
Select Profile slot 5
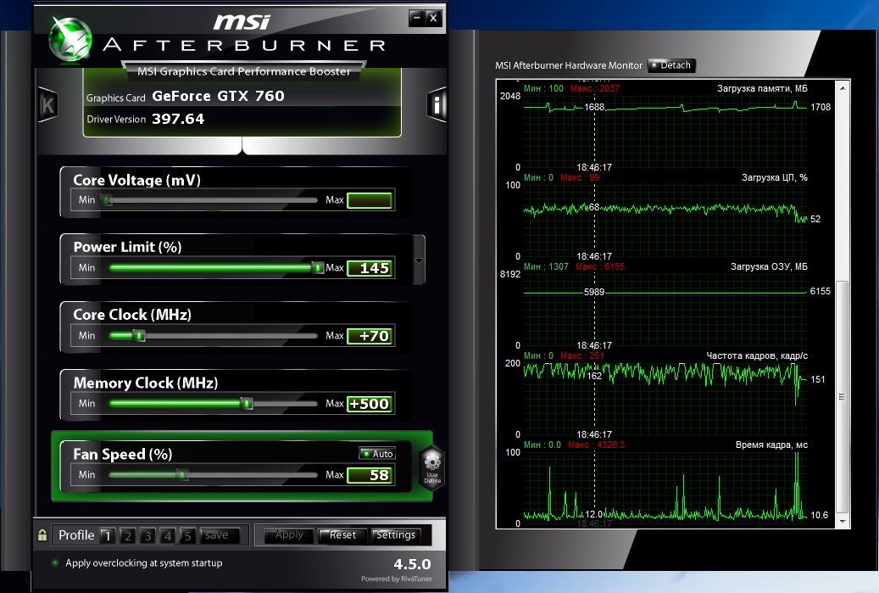click(187, 536)
